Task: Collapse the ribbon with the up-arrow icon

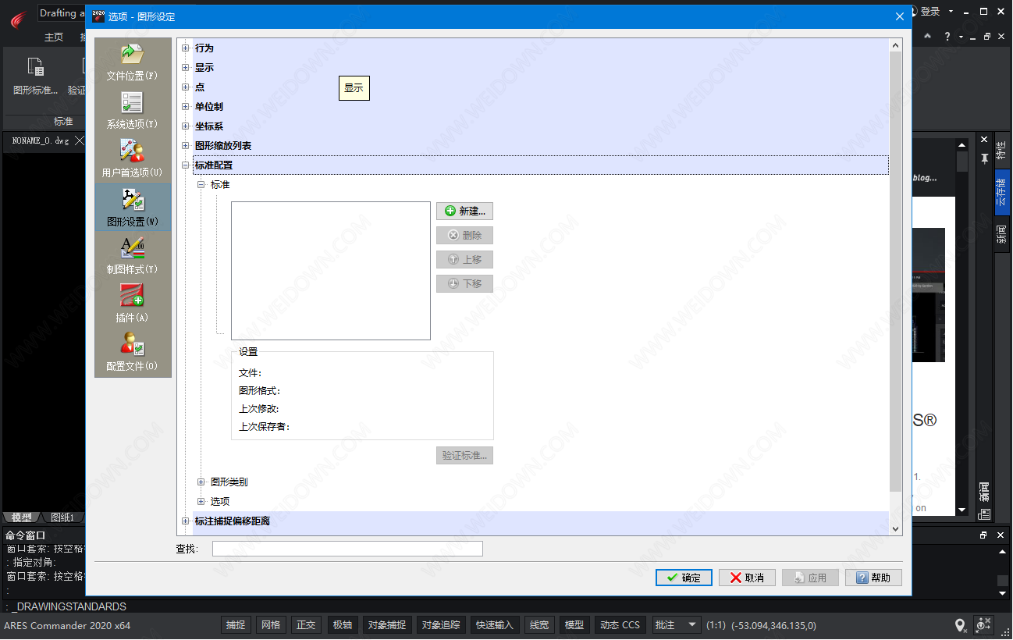Action: (x=927, y=37)
